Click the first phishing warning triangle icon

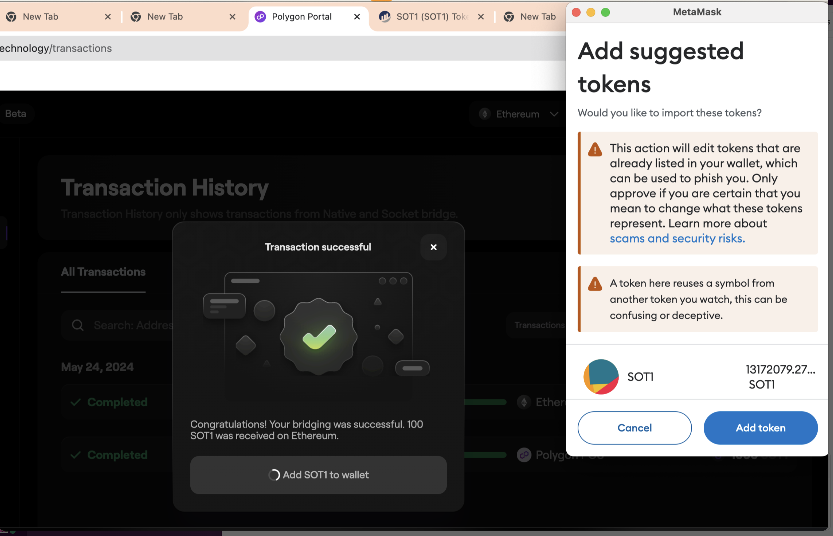click(x=595, y=150)
